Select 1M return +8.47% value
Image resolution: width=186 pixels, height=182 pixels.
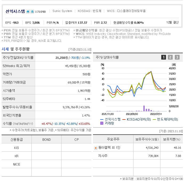pos(47,124)
